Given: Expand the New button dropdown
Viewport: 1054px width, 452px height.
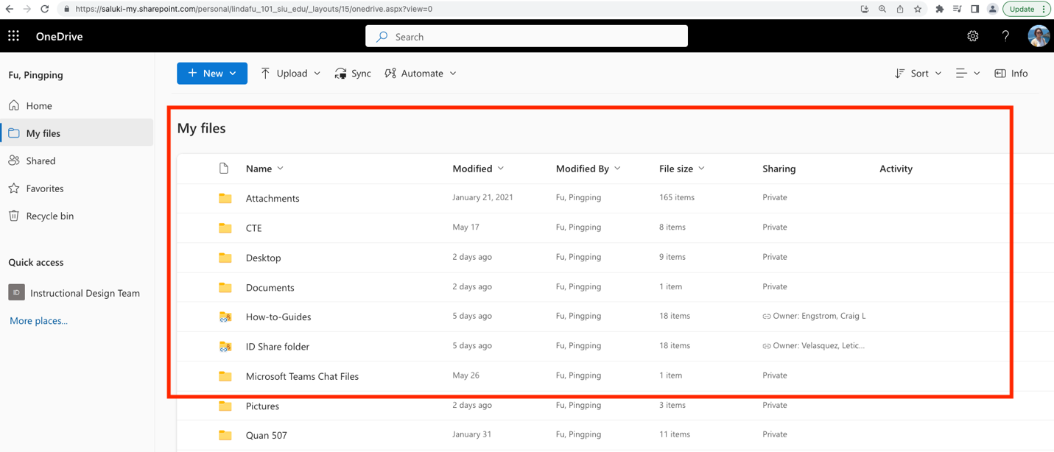Looking at the screenshot, I should point(233,74).
